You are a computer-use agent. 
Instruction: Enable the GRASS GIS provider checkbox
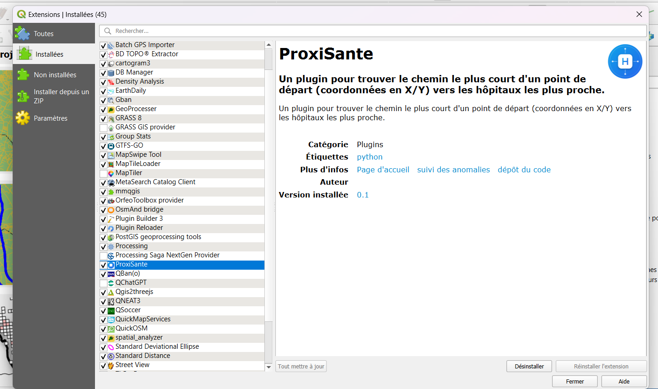point(103,128)
